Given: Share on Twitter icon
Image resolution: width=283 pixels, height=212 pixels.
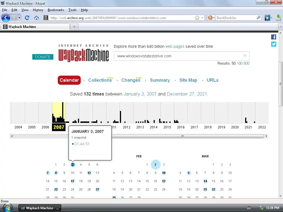Looking at the screenshot, I should tap(274, 44).
